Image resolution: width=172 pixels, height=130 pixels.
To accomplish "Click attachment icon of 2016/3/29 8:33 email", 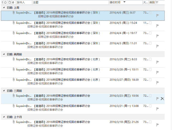I will pyautogui.click(x=14, y=59).
